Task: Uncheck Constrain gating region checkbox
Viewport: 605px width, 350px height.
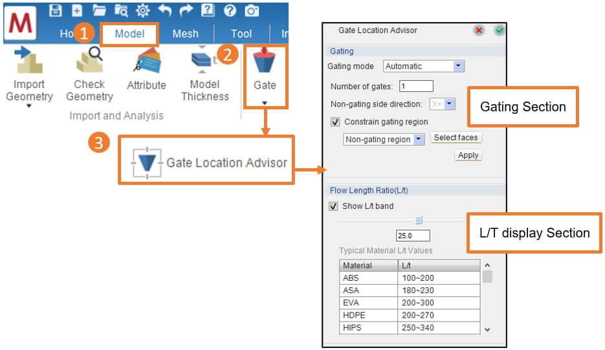Action: tap(335, 122)
